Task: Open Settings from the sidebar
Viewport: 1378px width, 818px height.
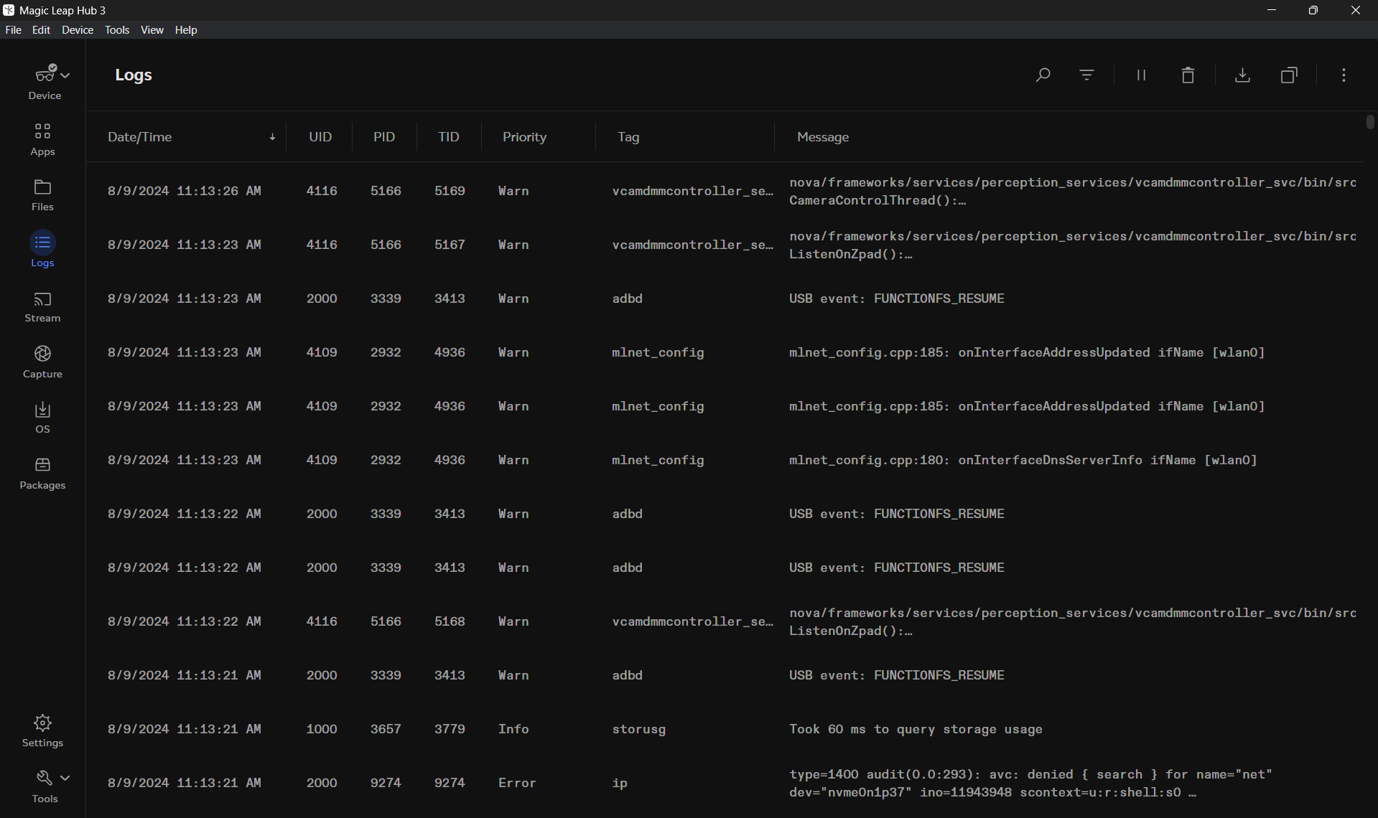Action: coord(42,730)
